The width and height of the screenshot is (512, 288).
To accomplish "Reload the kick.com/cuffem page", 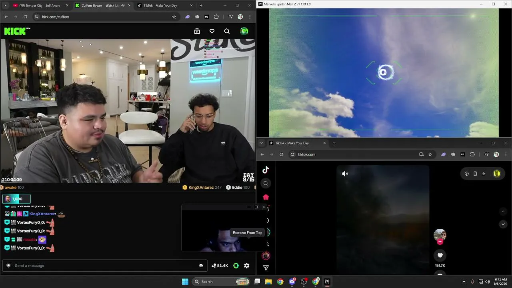I will [x=25, y=17].
